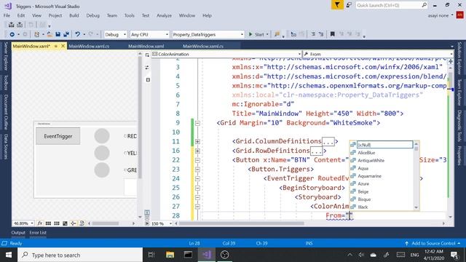Screen dimensions: 466x262
Task: Click the Windows taskbar search box
Action: coord(80,255)
